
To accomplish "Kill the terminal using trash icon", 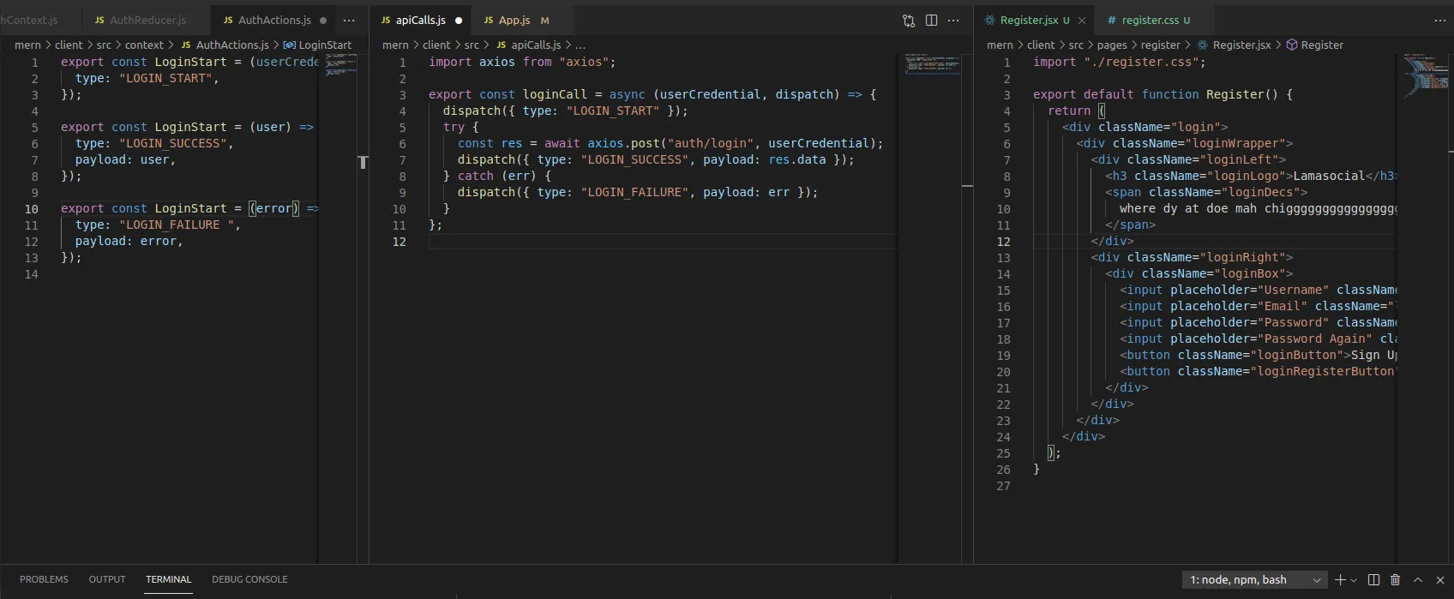I will click(1395, 580).
